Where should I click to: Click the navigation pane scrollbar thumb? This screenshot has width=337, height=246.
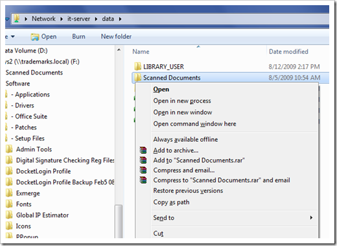119,221
